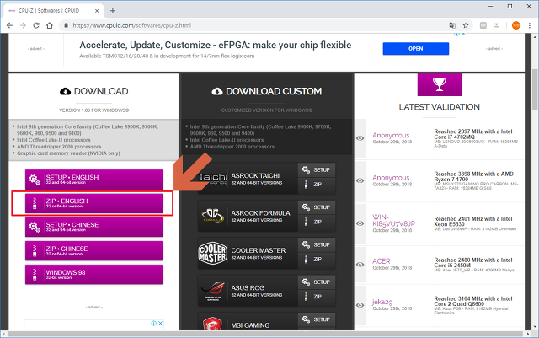Bookmark this page with the star icon
The image size is (539, 338).
point(466,25)
